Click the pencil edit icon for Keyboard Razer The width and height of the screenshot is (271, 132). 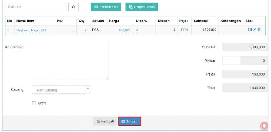[254, 30]
